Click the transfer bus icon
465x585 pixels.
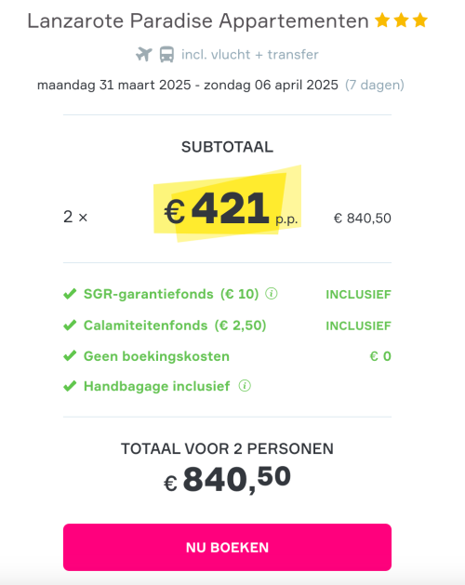coord(166,55)
